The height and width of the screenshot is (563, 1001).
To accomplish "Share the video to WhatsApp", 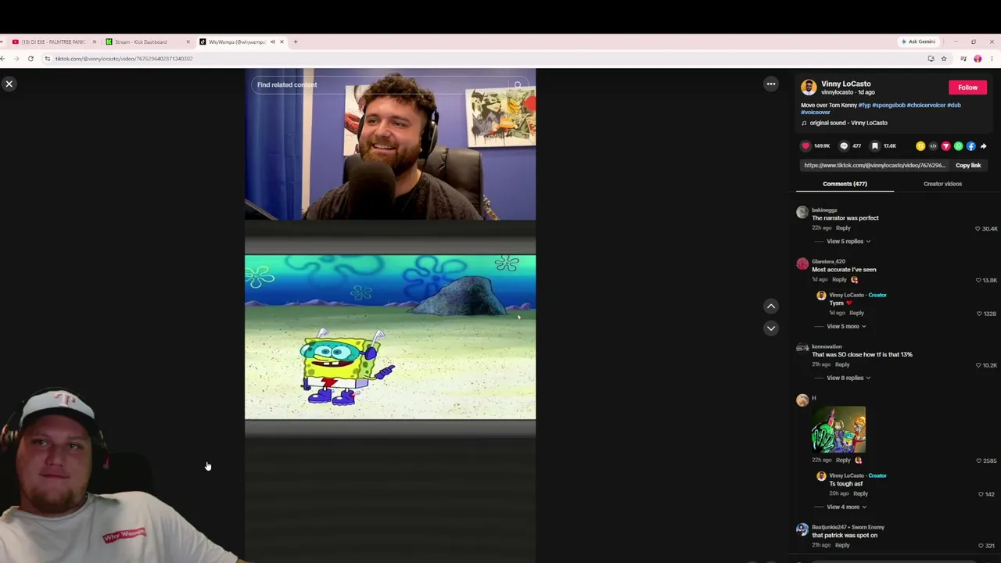I will pos(958,146).
